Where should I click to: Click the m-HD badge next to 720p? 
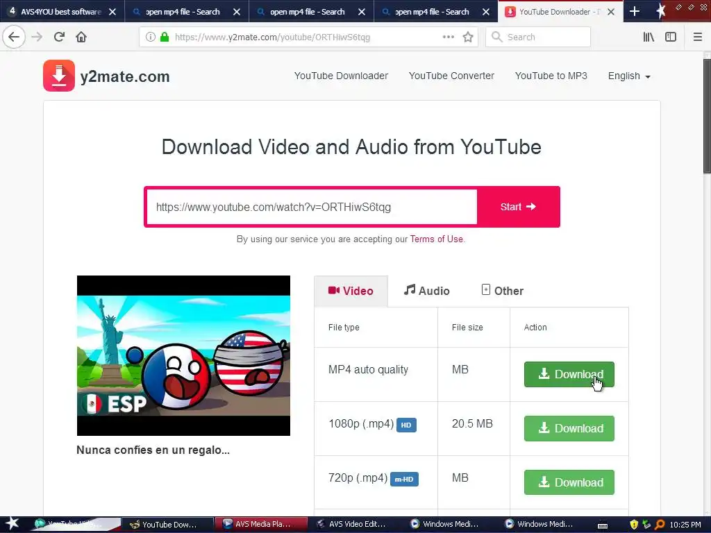tap(405, 479)
